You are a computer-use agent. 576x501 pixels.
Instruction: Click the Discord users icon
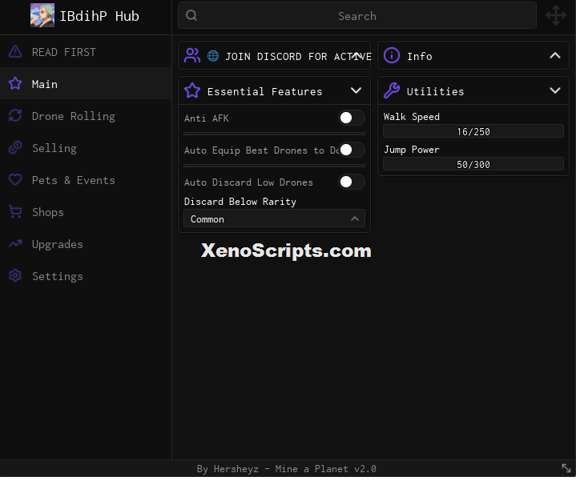pos(192,56)
